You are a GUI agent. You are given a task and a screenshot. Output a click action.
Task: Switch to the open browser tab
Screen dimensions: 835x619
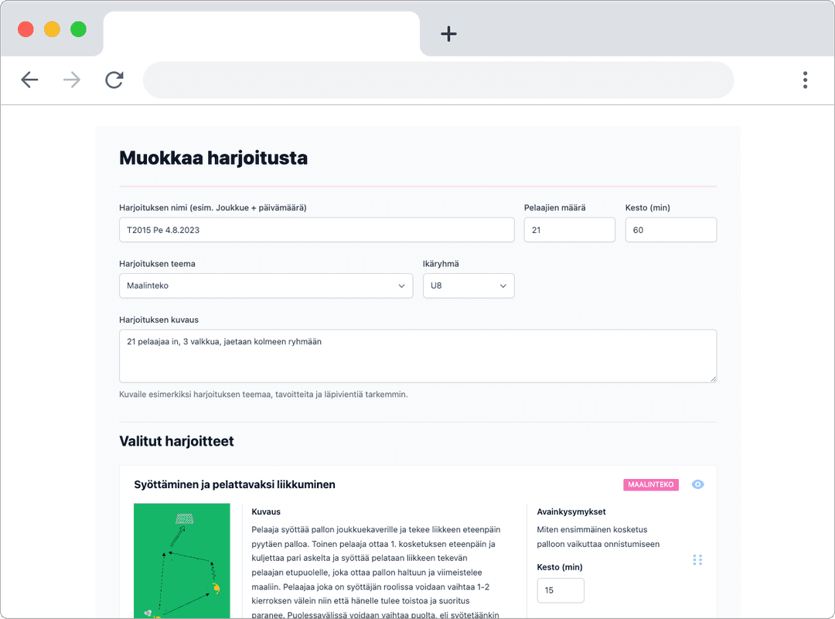point(263,33)
